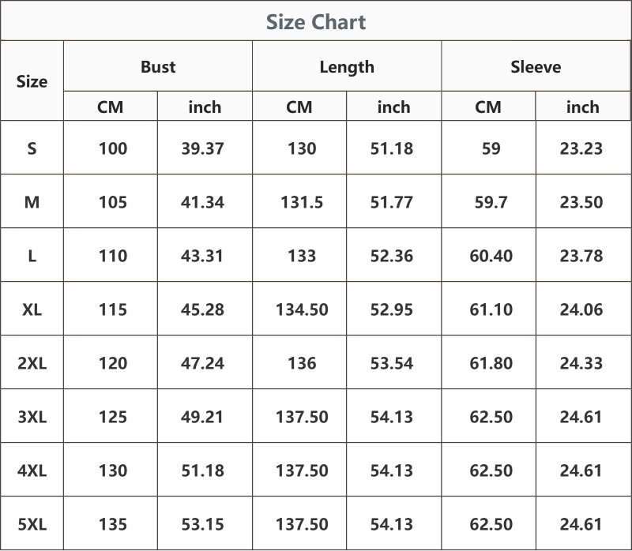Select the Sleeve column header
This screenshot has width=632, height=551.
click(536, 67)
